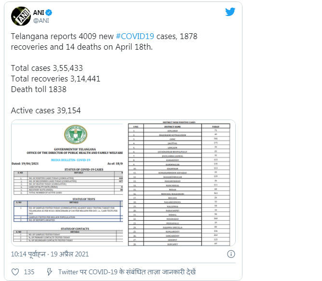Click the Total recoveries 3,14,441 line
Image resolution: width=322 pixels, height=281 pixels.
click(x=55, y=79)
